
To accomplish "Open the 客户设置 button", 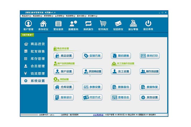I will point(64,71).
